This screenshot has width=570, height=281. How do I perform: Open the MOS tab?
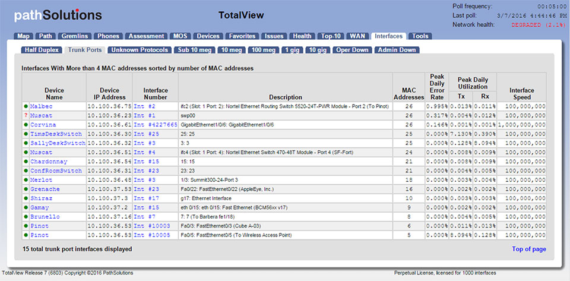[x=180, y=36]
